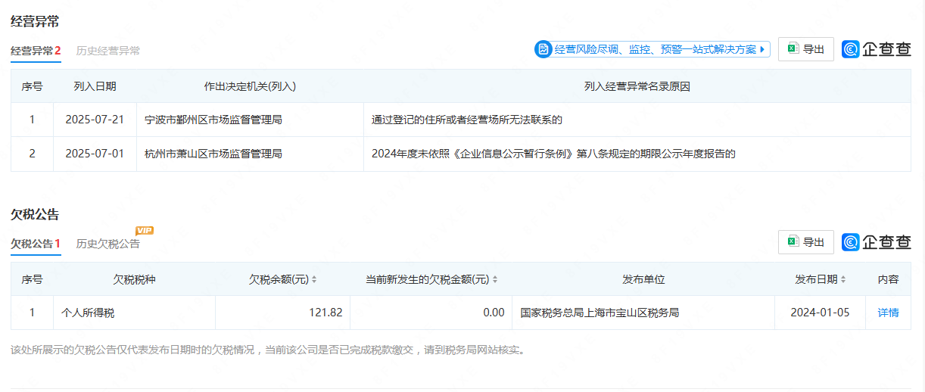This screenshot has width=925, height=392.
Task: Export the 欠税公告 table with 导出
Action: tap(806, 242)
